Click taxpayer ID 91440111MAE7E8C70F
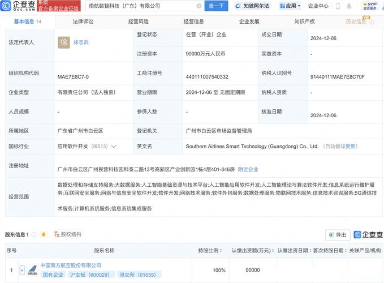 pyautogui.click(x=337, y=77)
